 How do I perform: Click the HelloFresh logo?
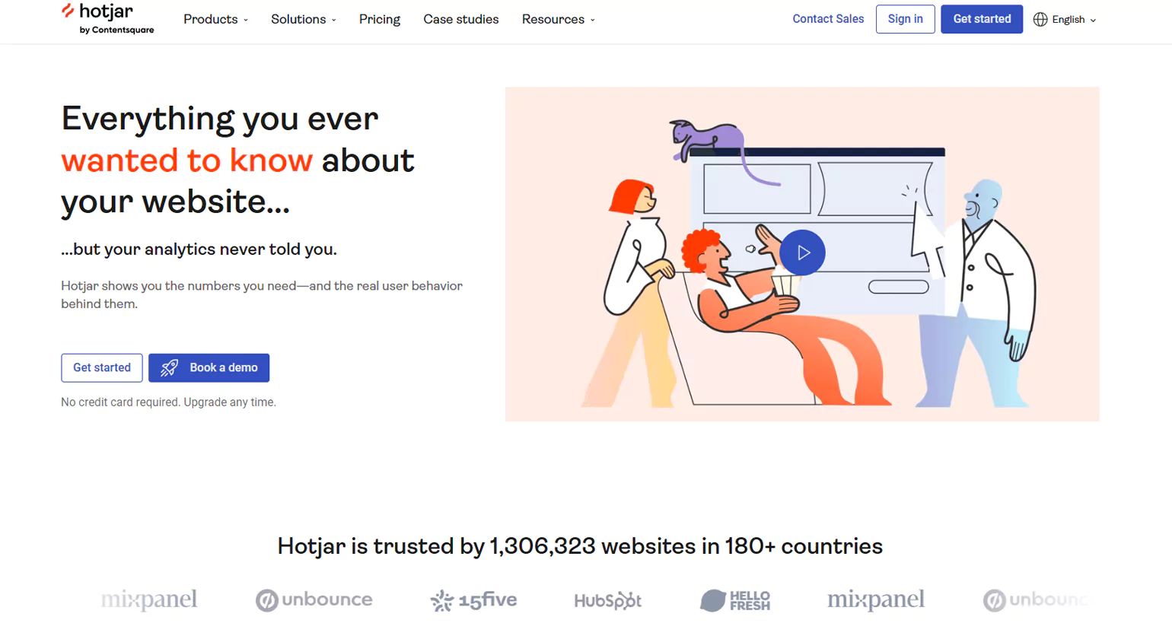(736, 600)
